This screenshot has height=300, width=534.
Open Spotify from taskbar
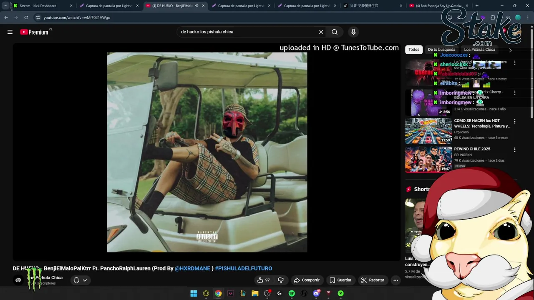(292, 293)
